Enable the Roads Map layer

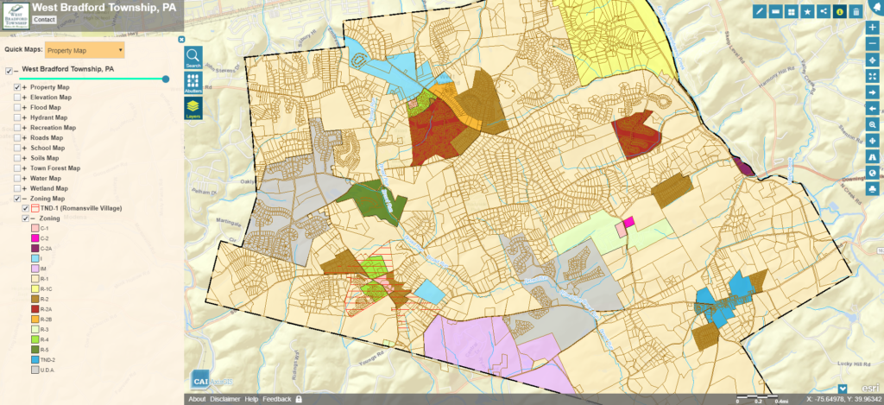[x=17, y=138]
